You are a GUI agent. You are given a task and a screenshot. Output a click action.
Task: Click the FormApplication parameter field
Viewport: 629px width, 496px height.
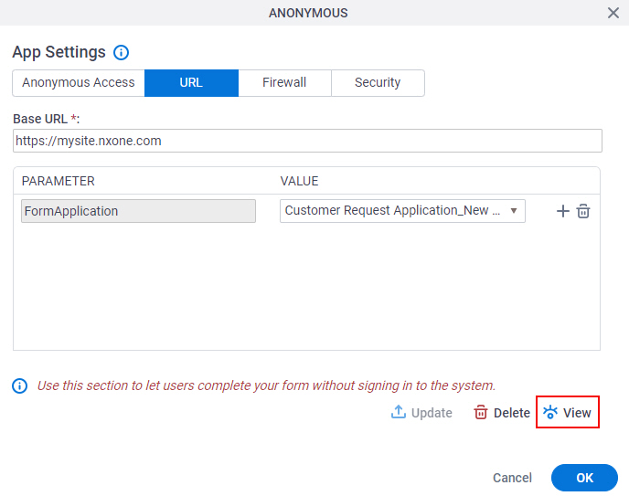point(138,211)
